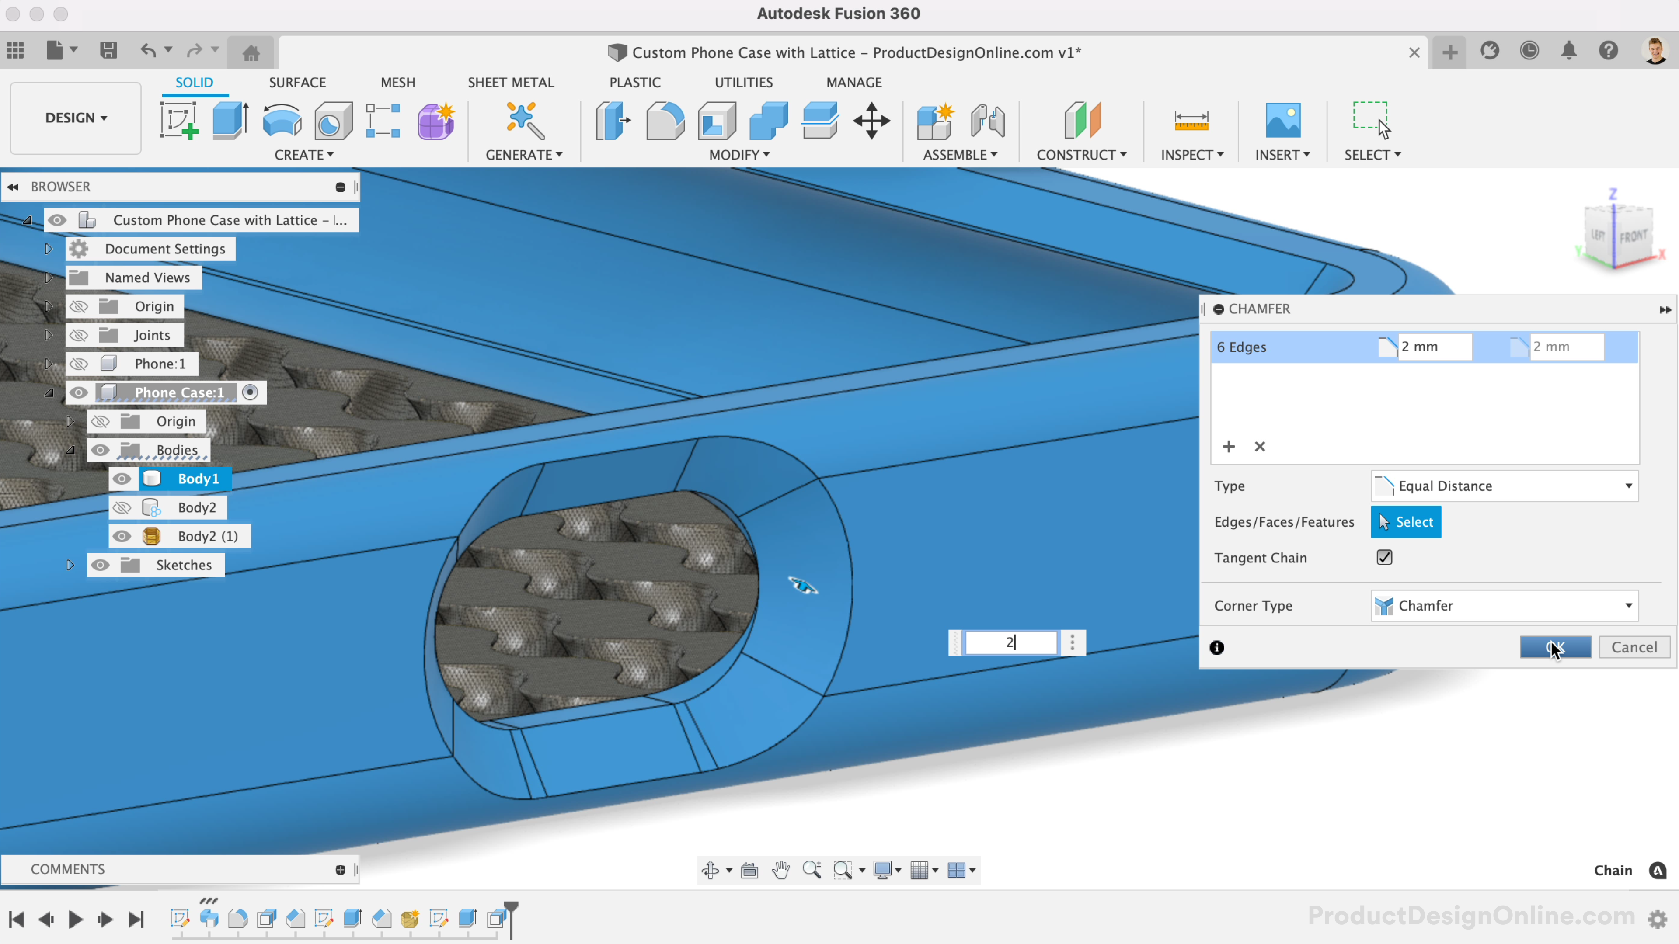Viewport: 1679px width, 944px height.
Task: Click Cancel in the Chamfer dialog
Action: coord(1634,648)
